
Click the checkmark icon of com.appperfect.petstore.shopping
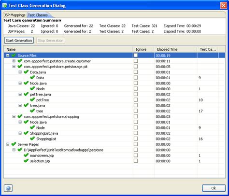(20, 116)
